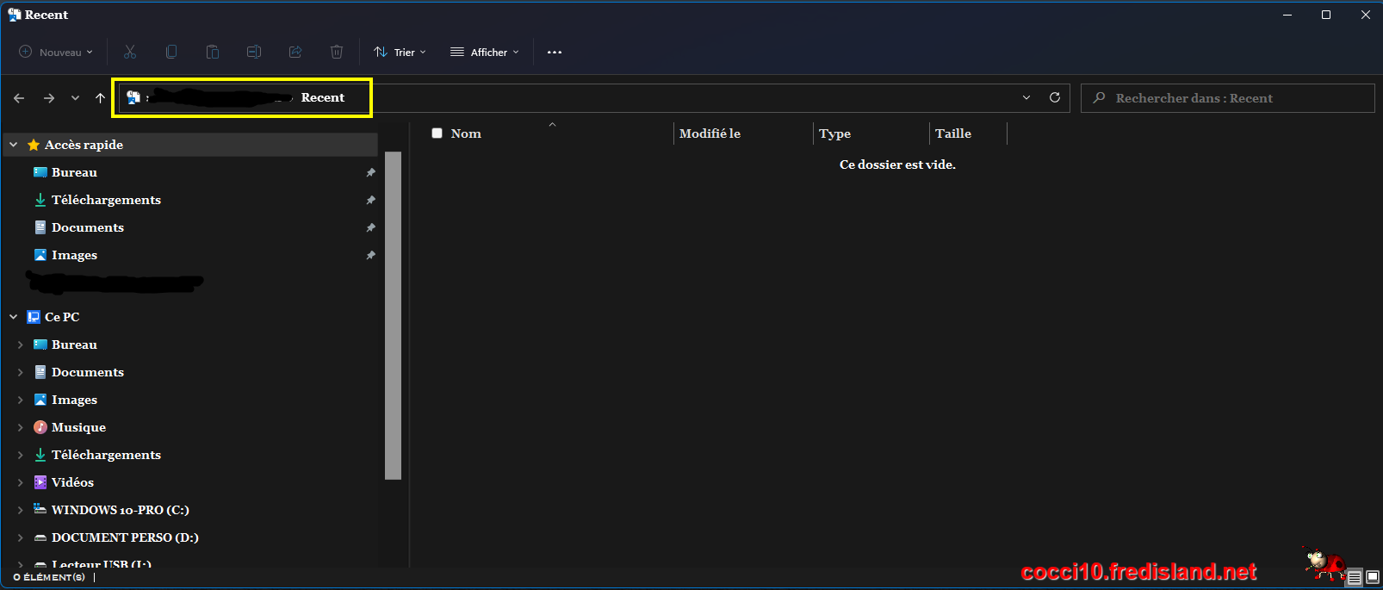Select Accès rapide in the sidebar
This screenshot has height=590, width=1383.
point(84,145)
